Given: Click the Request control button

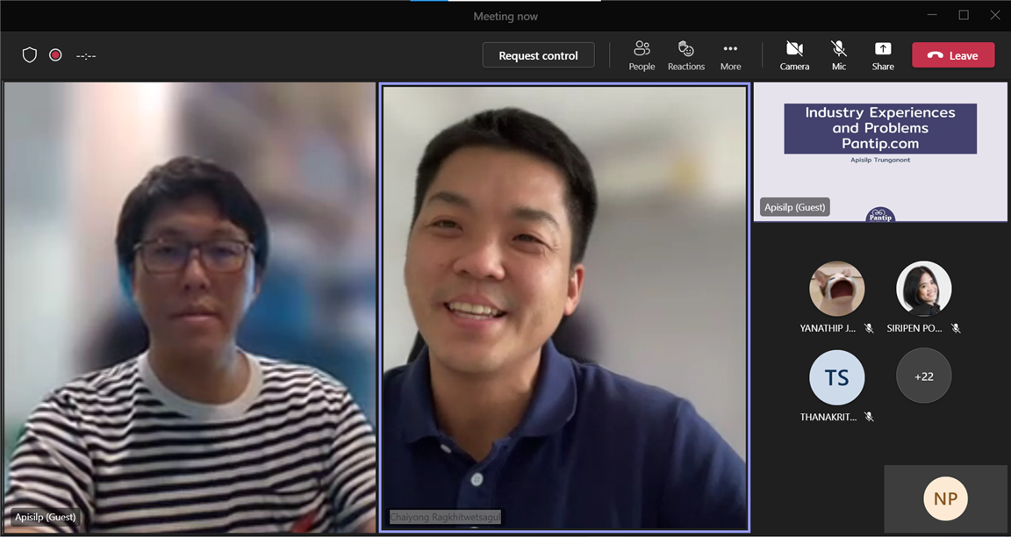Looking at the screenshot, I should (x=538, y=55).
